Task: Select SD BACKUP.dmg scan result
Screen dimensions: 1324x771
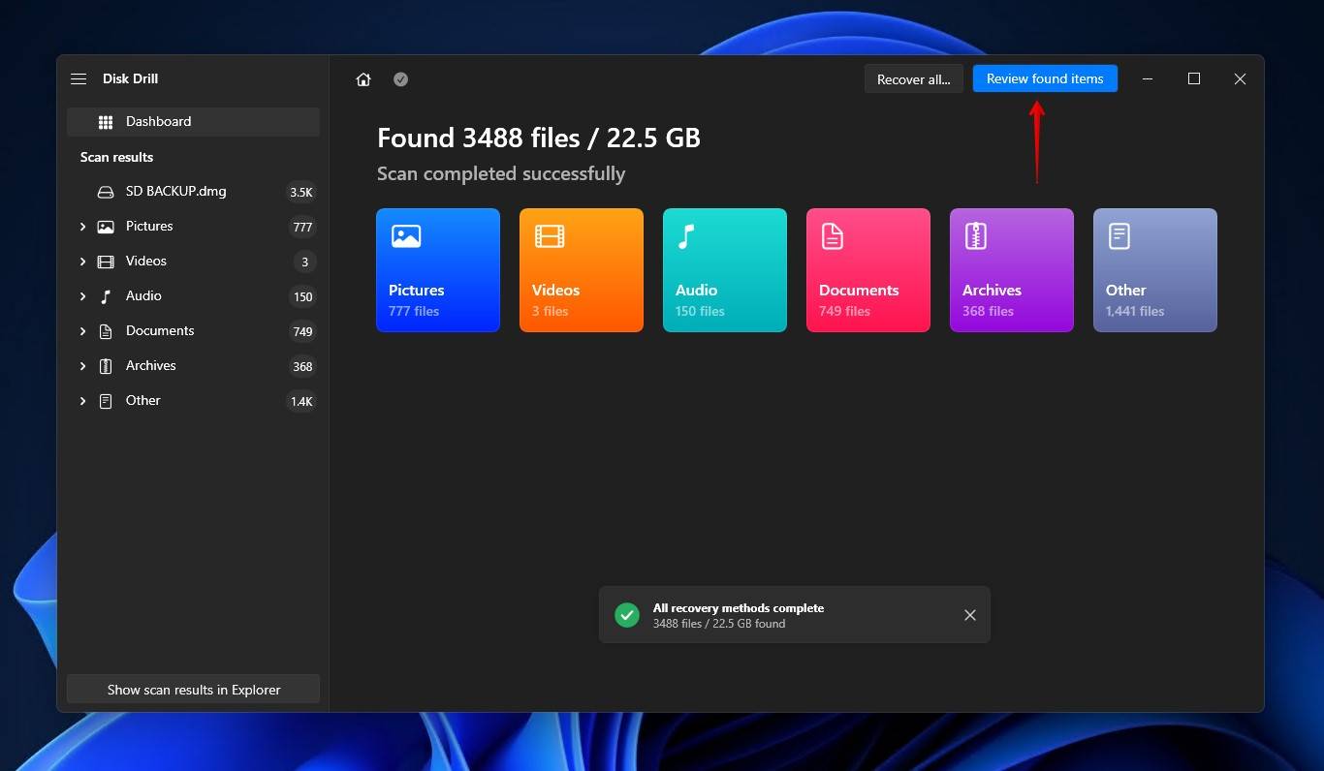Action: (x=176, y=192)
